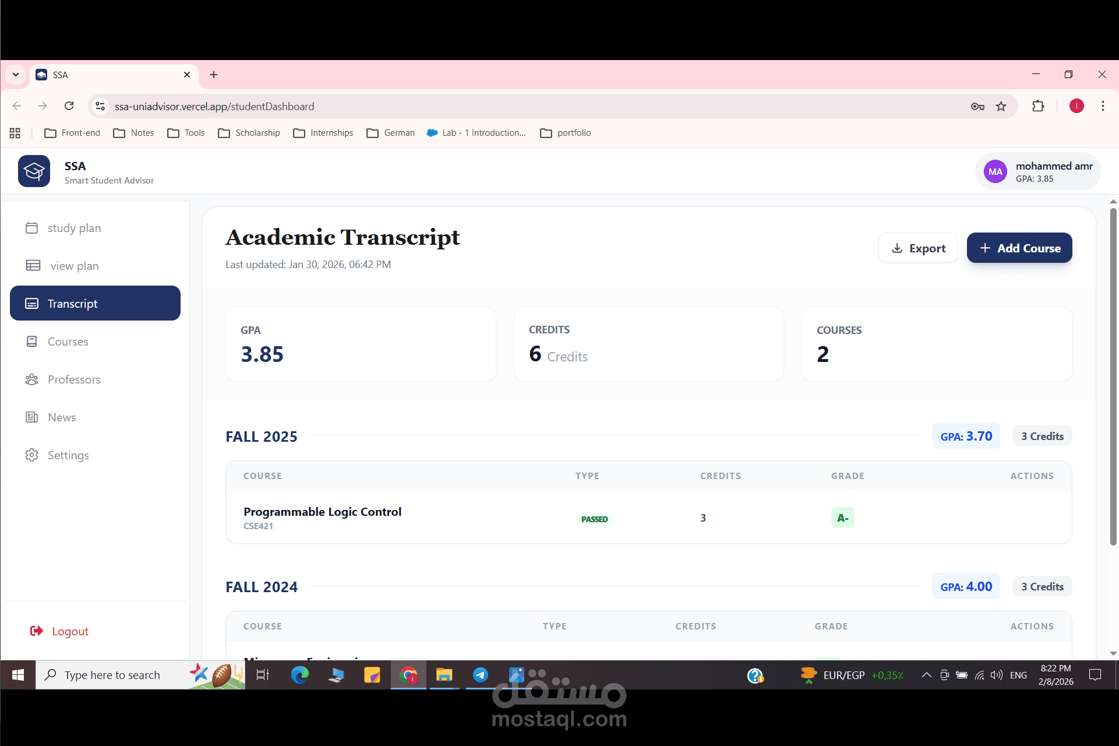
Task: Click the MA profile avatar
Action: coord(996,171)
